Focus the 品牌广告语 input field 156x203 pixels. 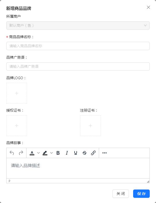(x=78, y=66)
